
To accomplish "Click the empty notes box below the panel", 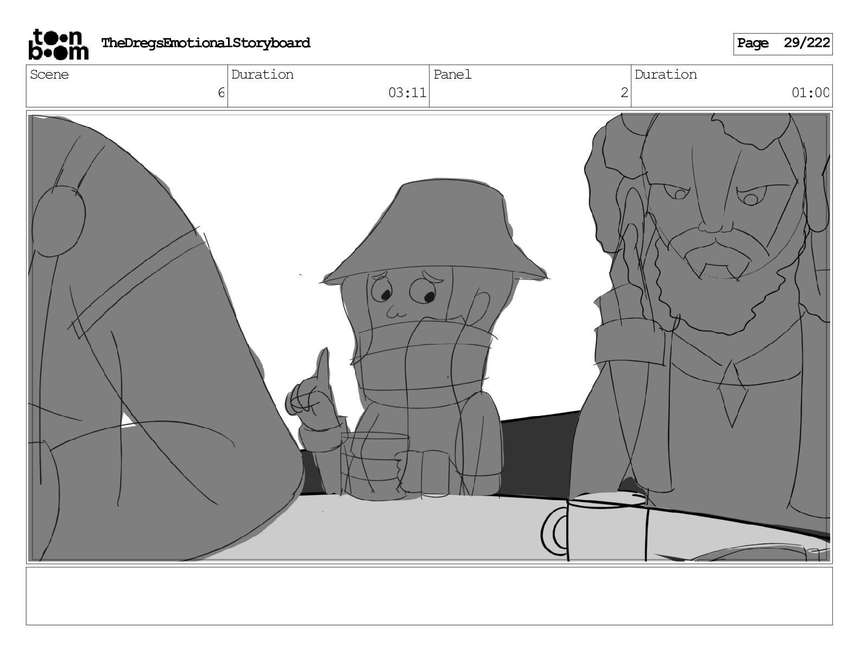I will (x=429, y=596).
